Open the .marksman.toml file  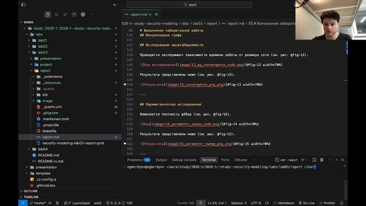pos(55,119)
